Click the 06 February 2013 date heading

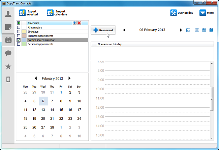click(x=152, y=30)
